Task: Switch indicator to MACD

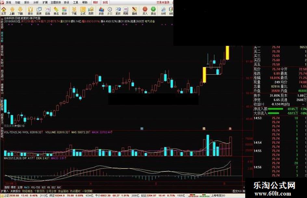Action: tap(27, 187)
